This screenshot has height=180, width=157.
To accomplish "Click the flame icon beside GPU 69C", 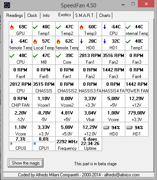I will pyautogui.click(x=12, y=27).
